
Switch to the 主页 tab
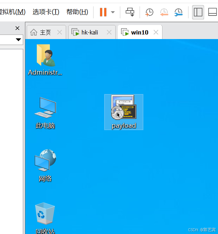(x=46, y=32)
